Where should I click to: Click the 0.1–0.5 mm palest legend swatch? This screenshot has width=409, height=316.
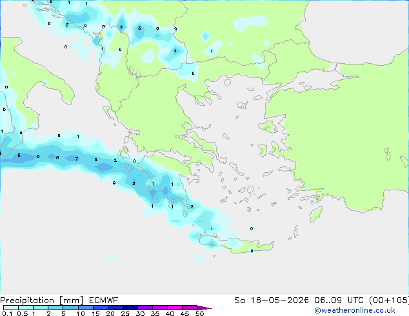pyautogui.click(x=11, y=308)
